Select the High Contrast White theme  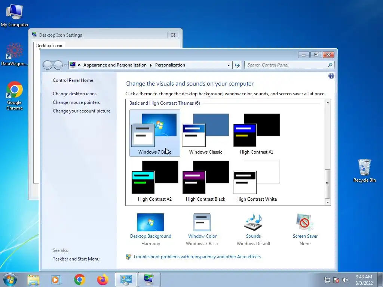(x=257, y=181)
